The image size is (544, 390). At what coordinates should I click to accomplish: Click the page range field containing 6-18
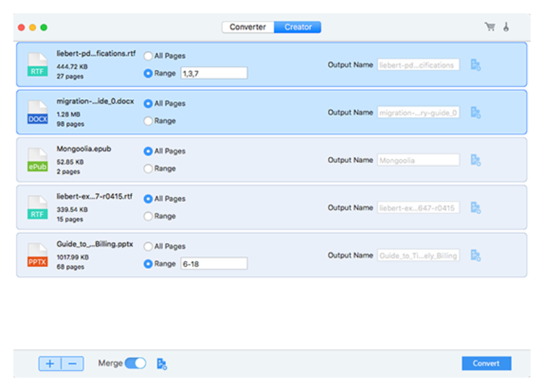pyautogui.click(x=213, y=264)
